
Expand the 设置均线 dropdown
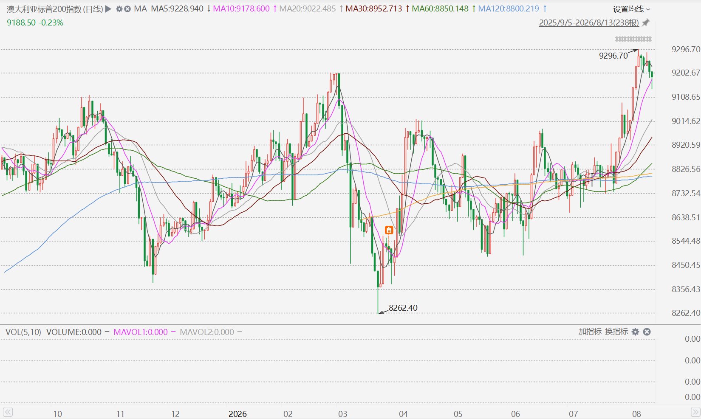(631, 9)
